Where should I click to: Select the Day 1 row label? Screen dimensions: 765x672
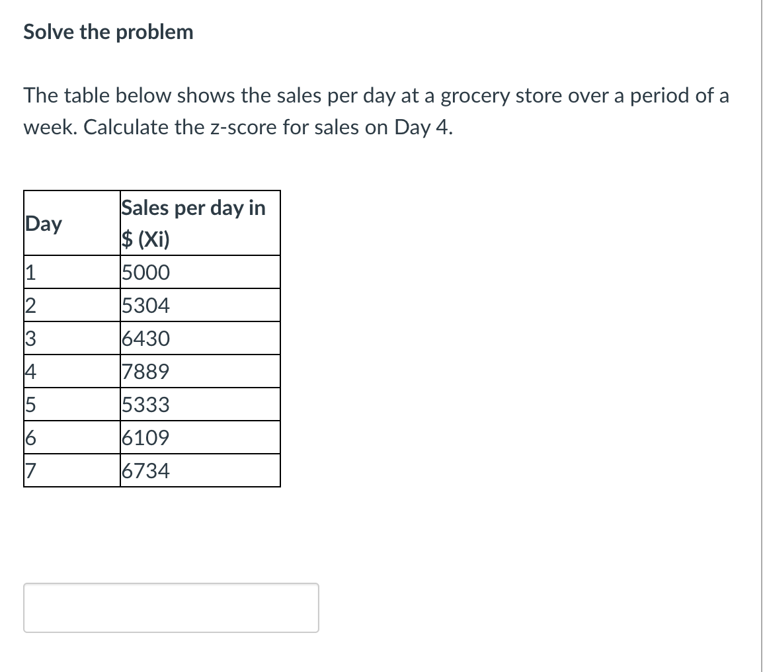pyautogui.click(x=29, y=271)
